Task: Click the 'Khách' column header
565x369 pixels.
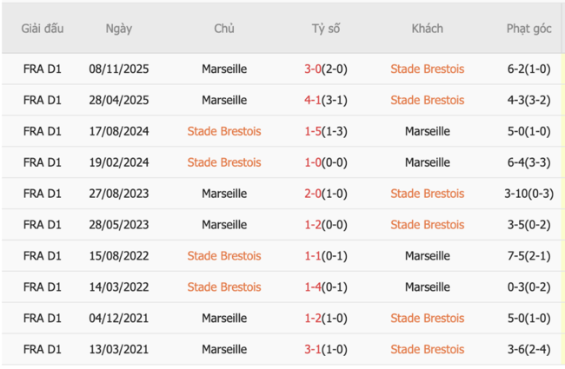Action: pyautogui.click(x=427, y=29)
